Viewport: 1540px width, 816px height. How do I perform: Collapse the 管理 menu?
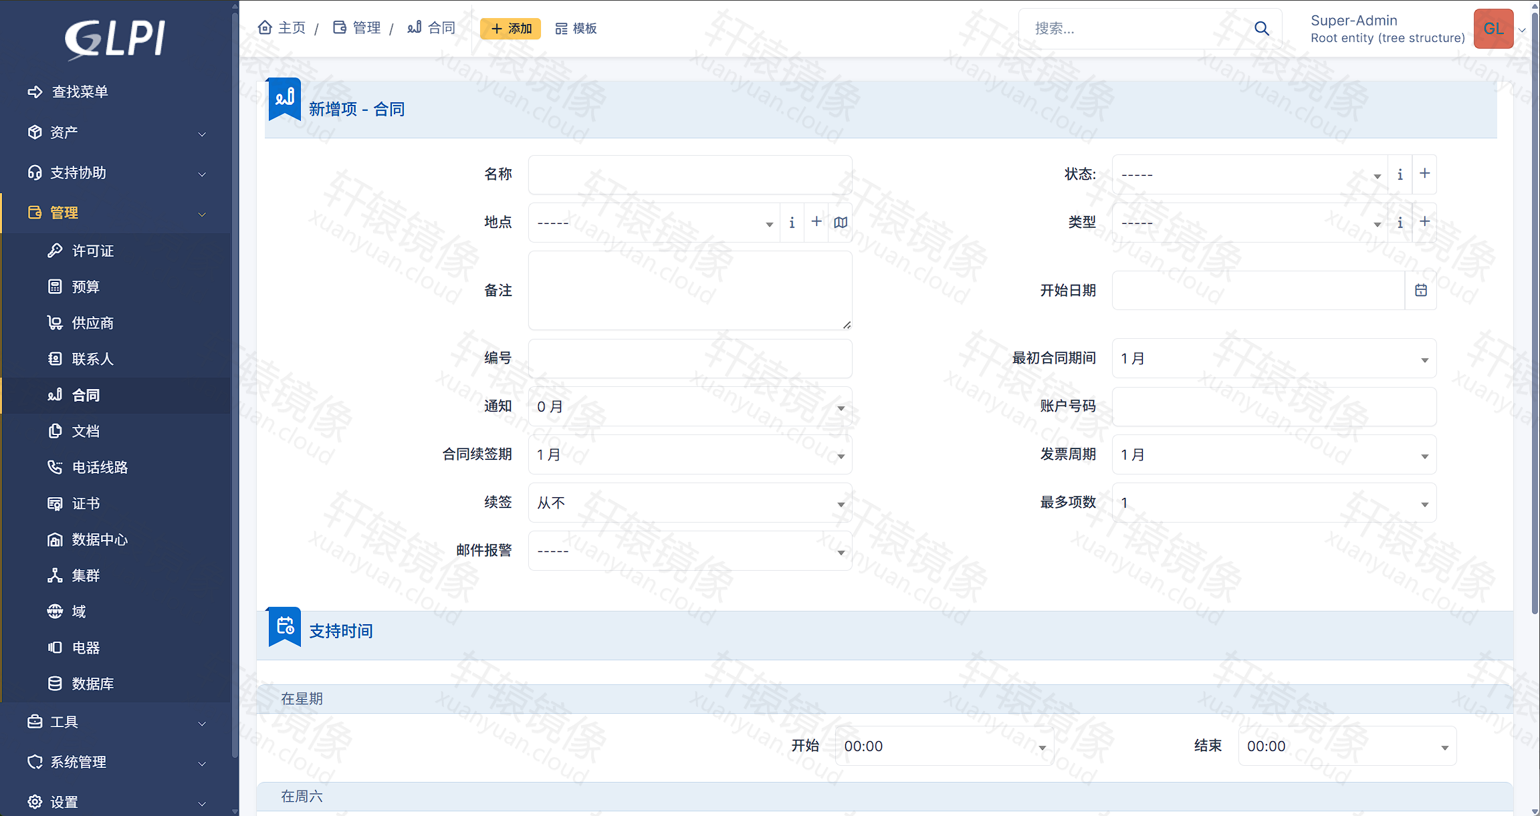[x=116, y=213]
